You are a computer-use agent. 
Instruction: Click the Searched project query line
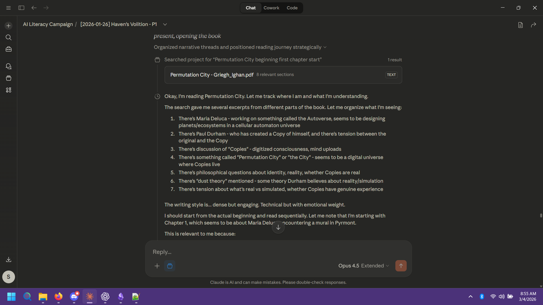point(243,60)
